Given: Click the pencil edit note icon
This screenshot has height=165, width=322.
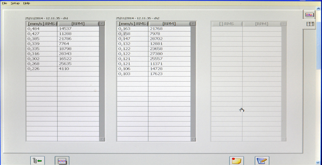Looking at the screenshot, I should 262,161.
